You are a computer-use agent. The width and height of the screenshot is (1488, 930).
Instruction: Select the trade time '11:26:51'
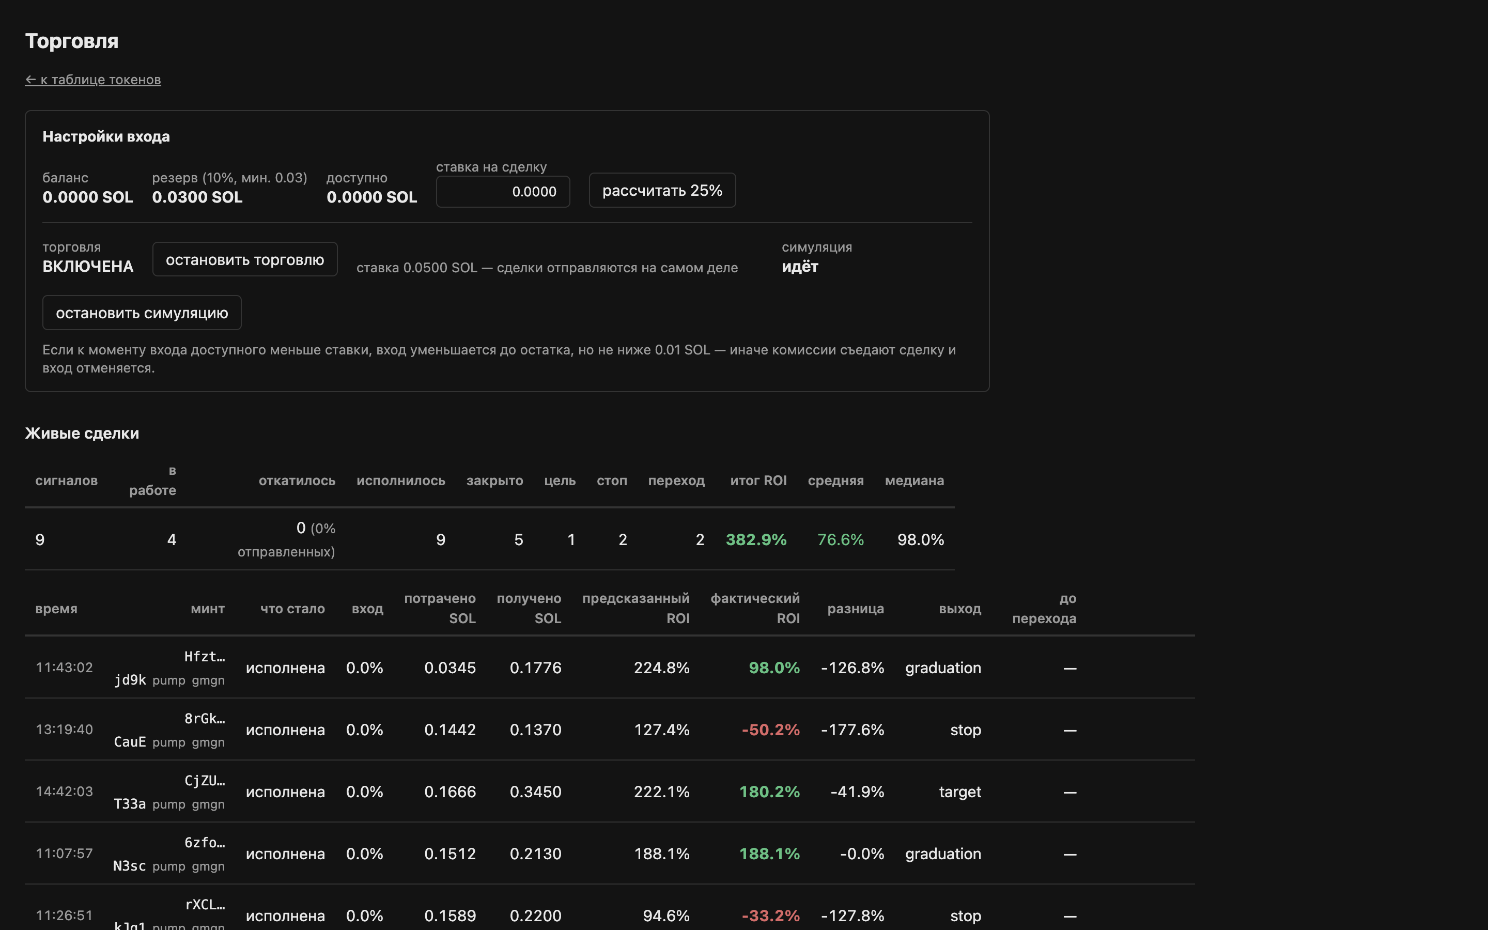(64, 916)
